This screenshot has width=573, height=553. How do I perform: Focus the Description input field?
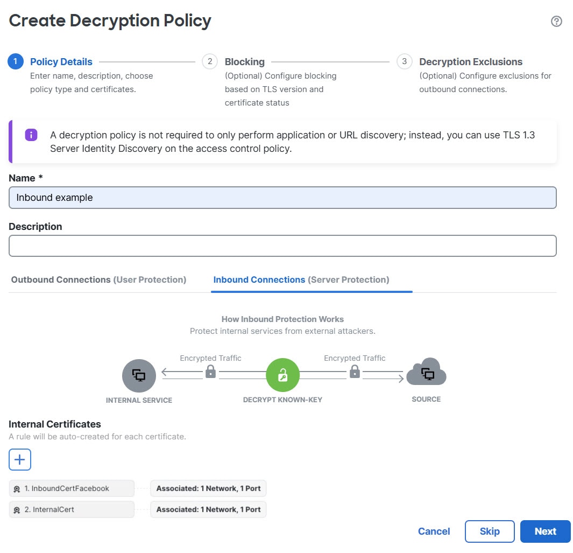click(282, 246)
